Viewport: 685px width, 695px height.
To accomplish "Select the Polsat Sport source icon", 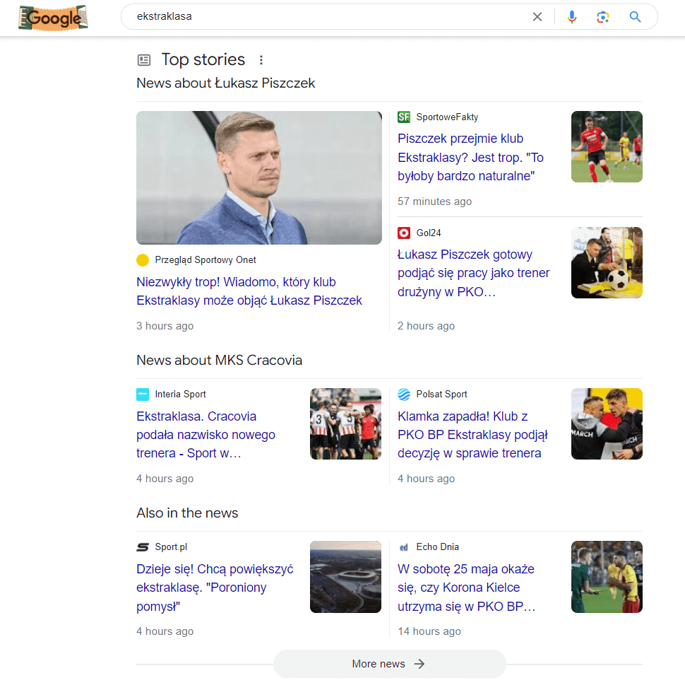I will [403, 394].
